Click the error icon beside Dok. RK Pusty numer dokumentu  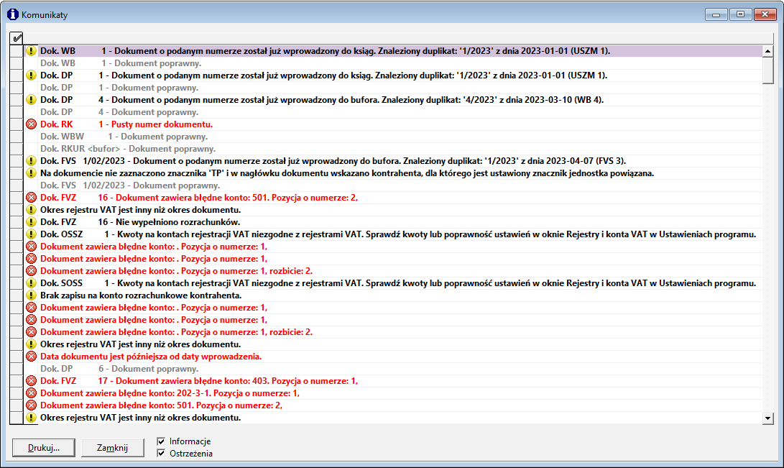coord(31,124)
